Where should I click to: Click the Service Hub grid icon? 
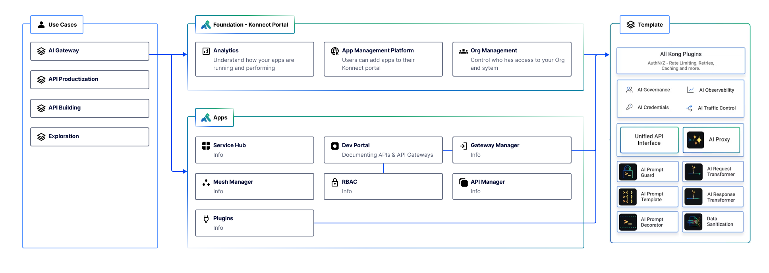point(206,146)
